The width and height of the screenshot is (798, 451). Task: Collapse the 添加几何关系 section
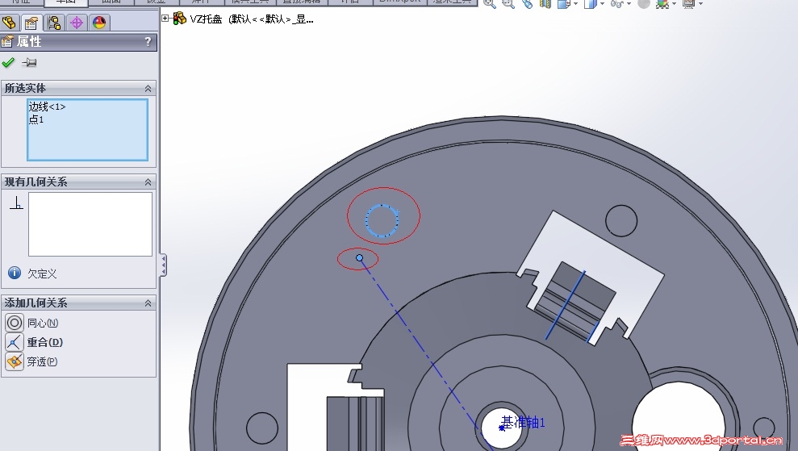(x=148, y=303)
